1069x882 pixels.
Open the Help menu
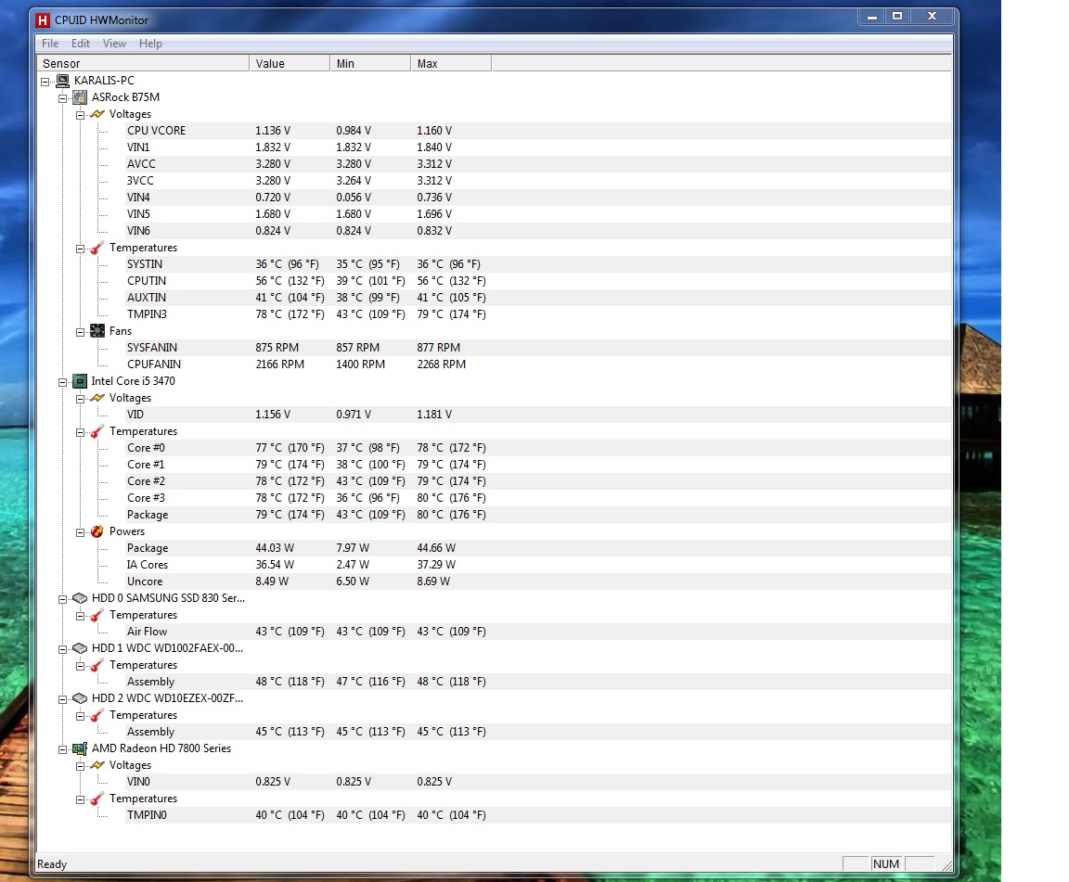point(150,44)
